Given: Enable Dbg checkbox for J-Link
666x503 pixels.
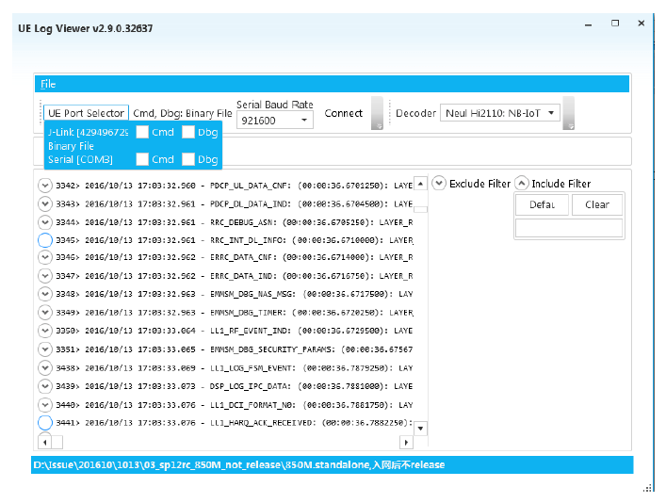Looking at the screenshot, I should click(x=188, y=132).
